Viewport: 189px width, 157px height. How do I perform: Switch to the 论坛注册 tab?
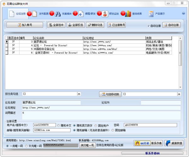click(18, 14)
